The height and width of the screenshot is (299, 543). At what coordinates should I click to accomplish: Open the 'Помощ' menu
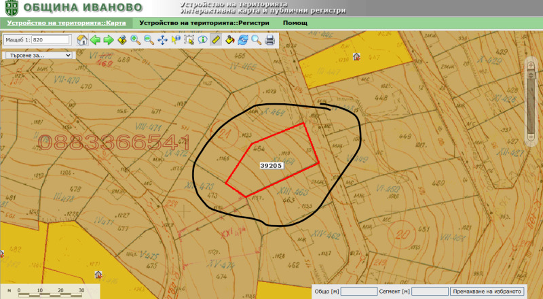pos(295,23)
